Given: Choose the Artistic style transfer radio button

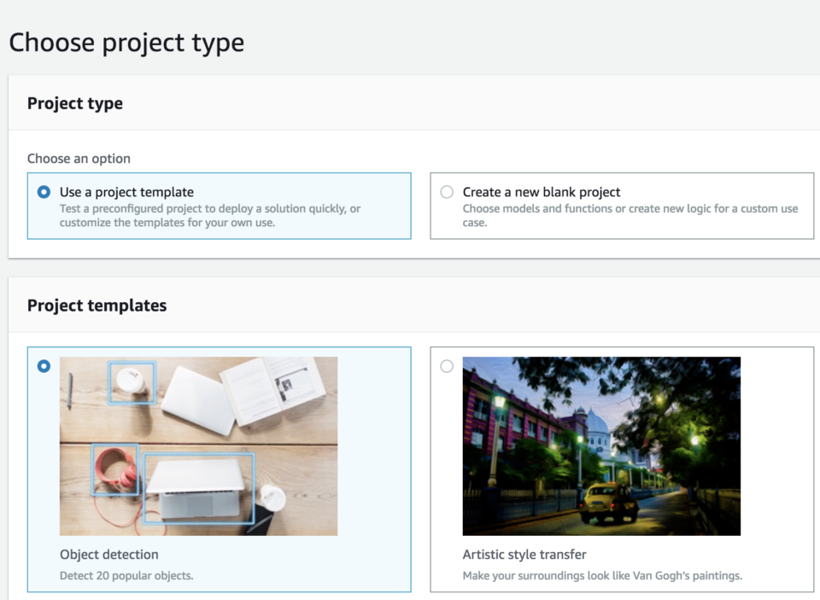Looking at the screenshot, I should [447, 366].
